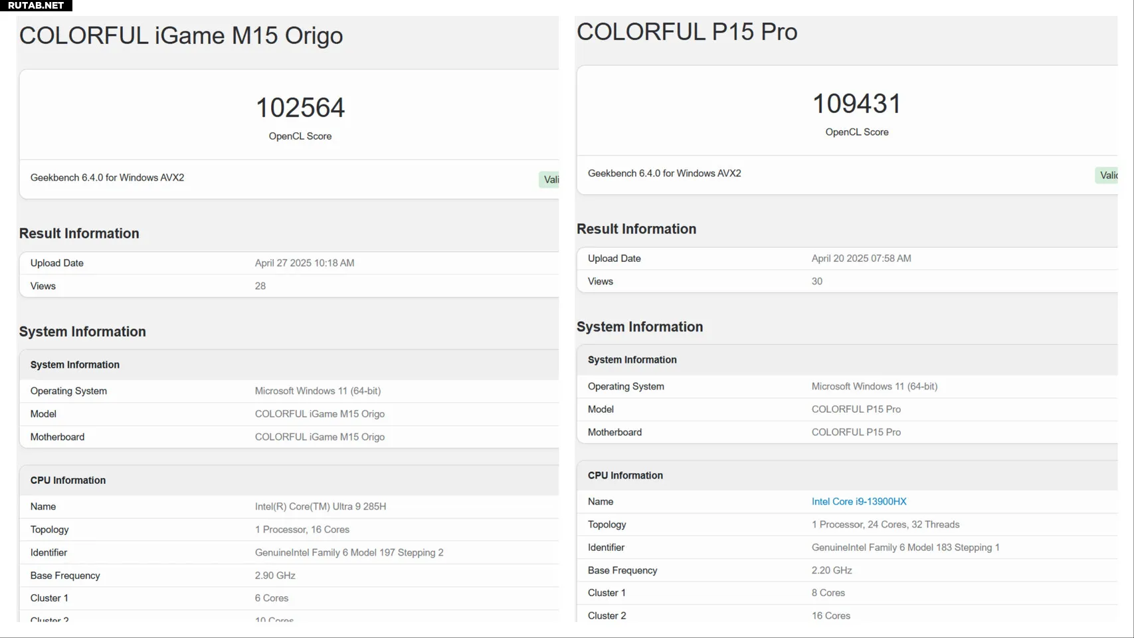The width and height of the screenshot is (1134, 638).
Task: Click identifier Family 6 Model 183 Stepping 1
Action: tap(905, 548)
